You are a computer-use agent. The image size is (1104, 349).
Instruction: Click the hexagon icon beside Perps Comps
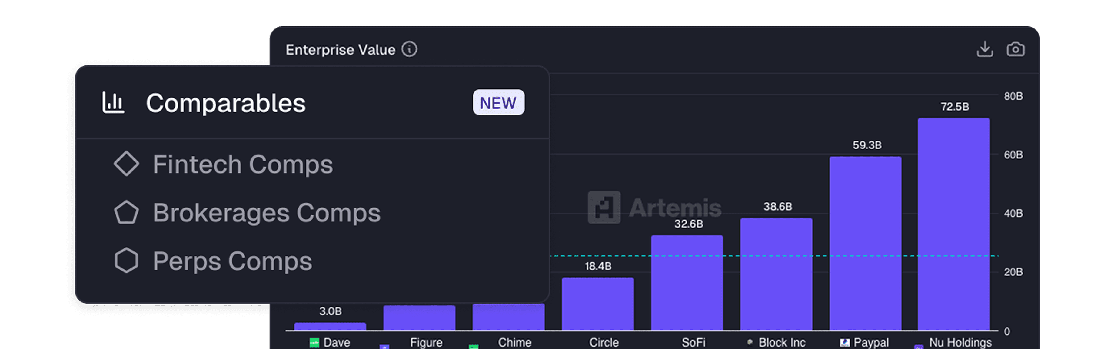tap(126, 261)
